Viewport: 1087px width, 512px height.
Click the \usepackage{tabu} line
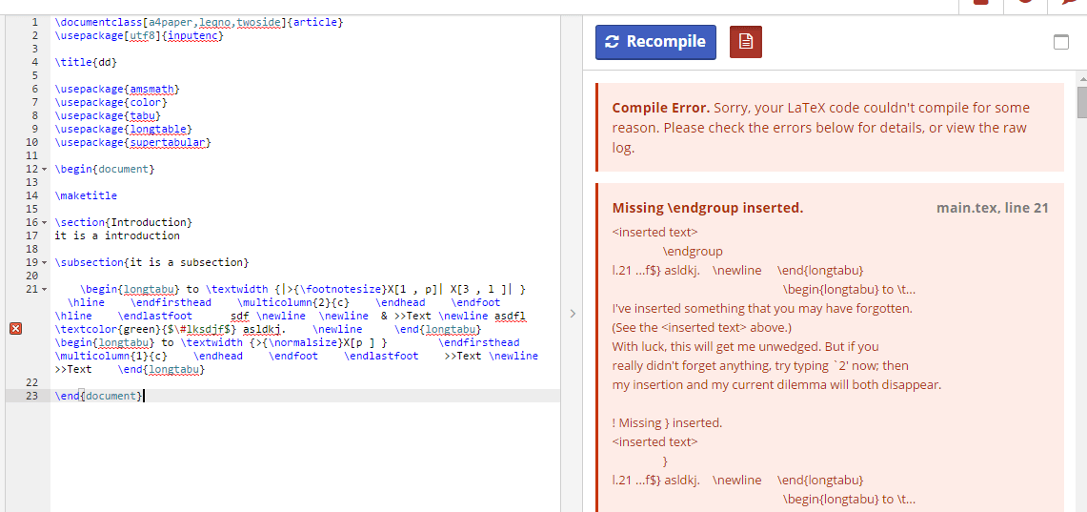point(109,116)
